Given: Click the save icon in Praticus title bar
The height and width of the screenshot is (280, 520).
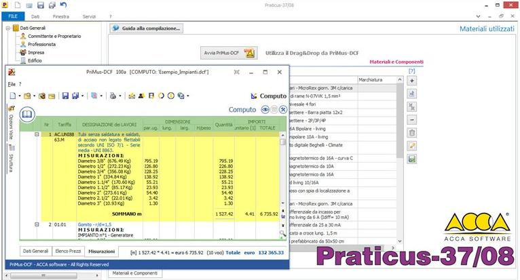Looking at the screenshot, I should 41,5.
